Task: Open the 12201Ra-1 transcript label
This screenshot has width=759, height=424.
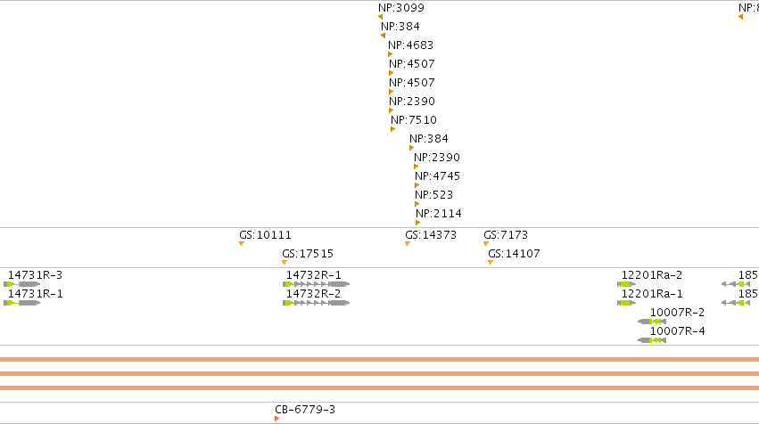Action: click(652, 294)
